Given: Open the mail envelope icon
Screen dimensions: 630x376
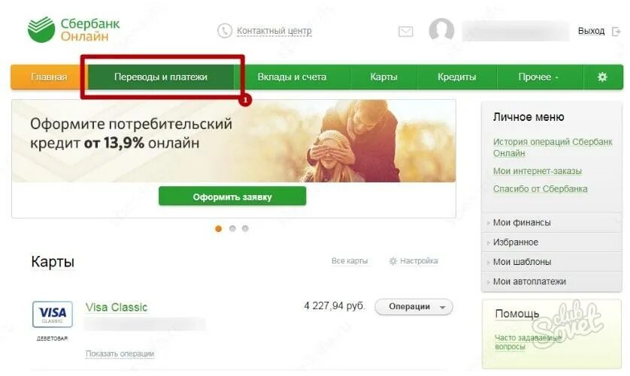Looking at the screenshot, I should coord(405,32).
